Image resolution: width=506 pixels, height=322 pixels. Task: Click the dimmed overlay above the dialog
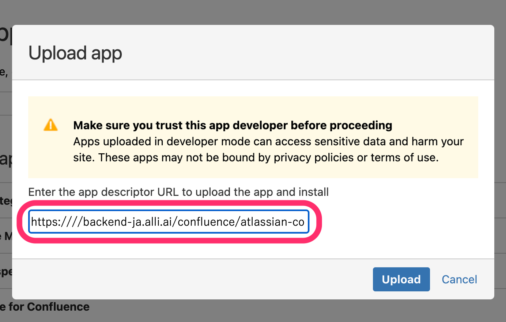coord(253,12)
